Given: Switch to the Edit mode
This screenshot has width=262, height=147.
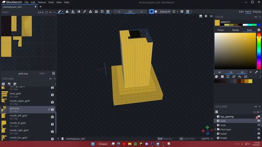Looking at the screenshot, I should pyautogui.click(x=241, y=11).
